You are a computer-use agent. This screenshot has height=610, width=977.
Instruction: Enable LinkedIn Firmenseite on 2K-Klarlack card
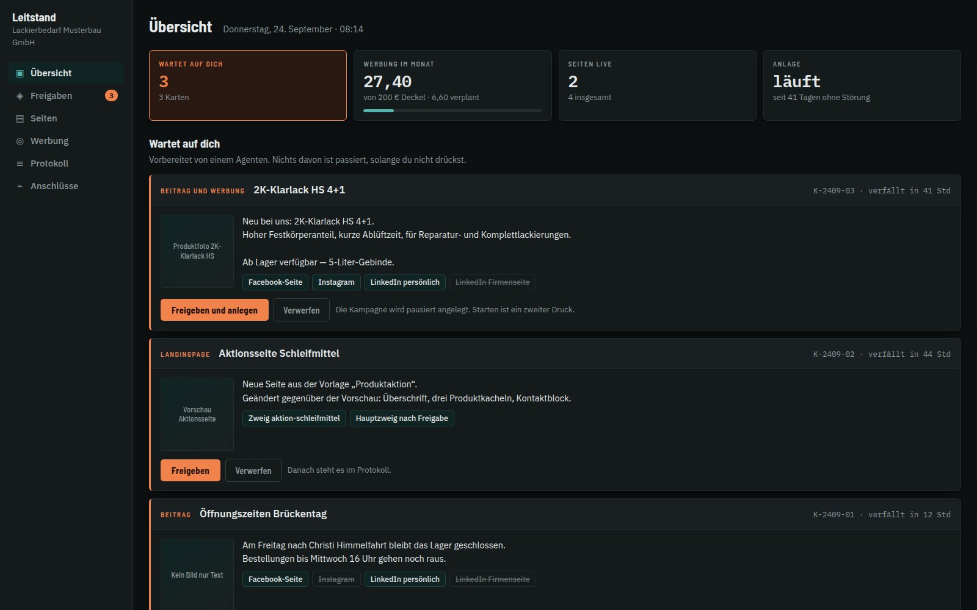(x=493, y=282)
